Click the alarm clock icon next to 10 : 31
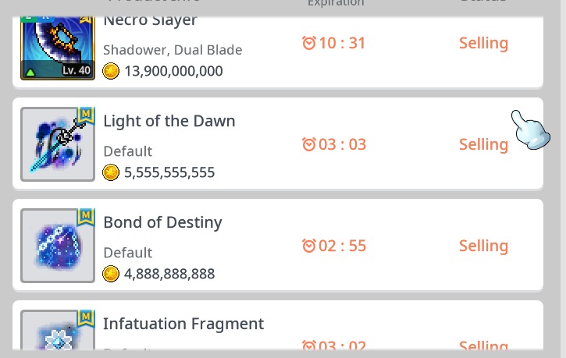The width and height of the screenshot is (566, 358). point(309,43)
